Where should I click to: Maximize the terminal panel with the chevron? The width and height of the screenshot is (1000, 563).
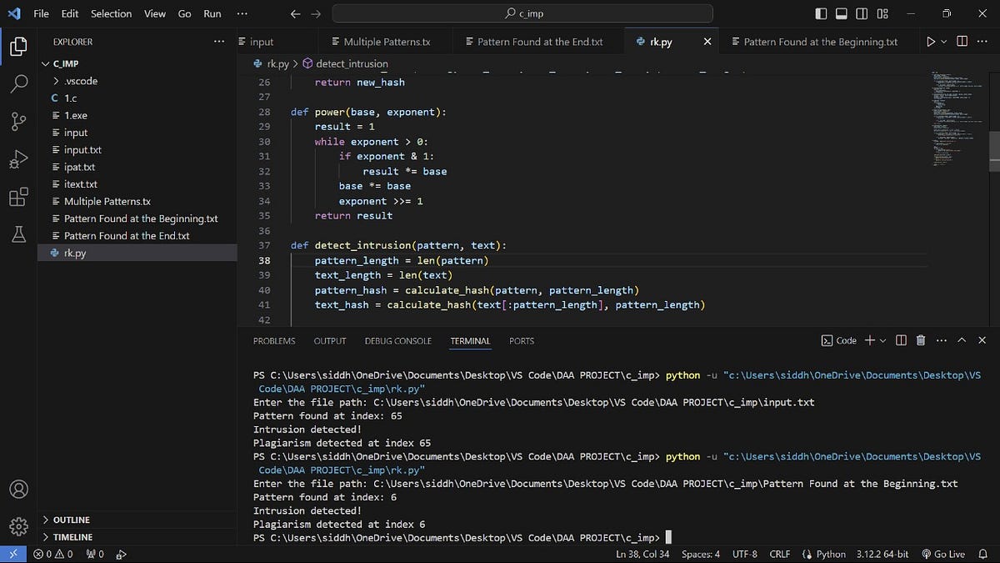point(961,340)
